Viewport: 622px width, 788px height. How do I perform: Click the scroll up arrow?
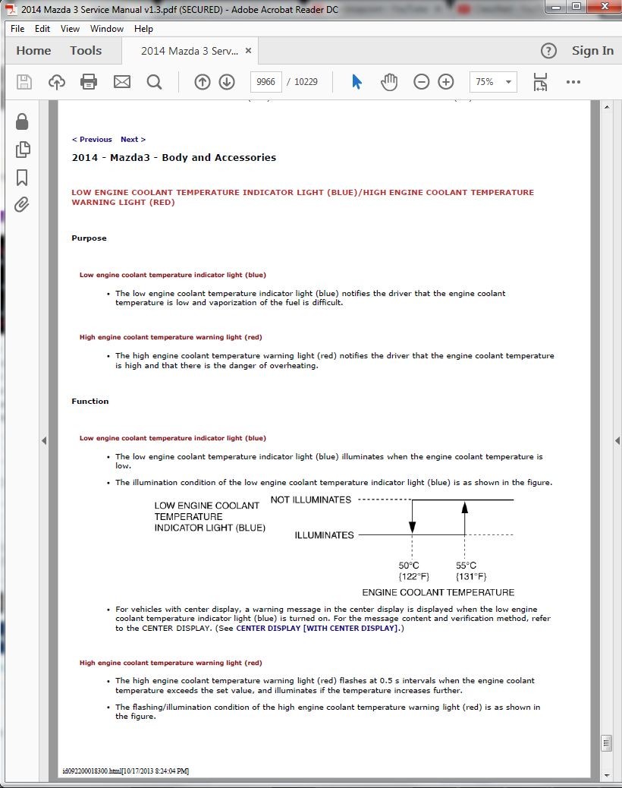[606, 107]
